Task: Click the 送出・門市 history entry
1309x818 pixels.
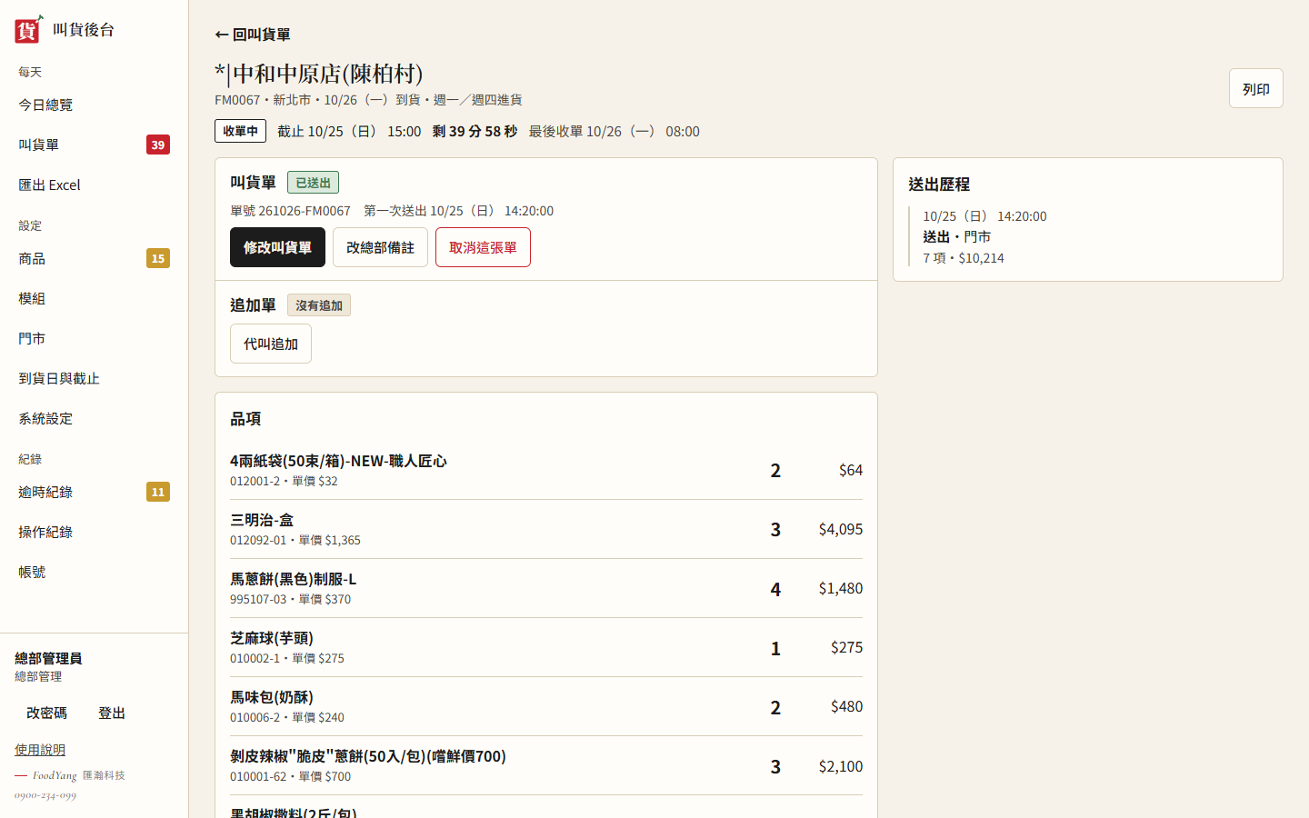Action: tap(957, 236)
